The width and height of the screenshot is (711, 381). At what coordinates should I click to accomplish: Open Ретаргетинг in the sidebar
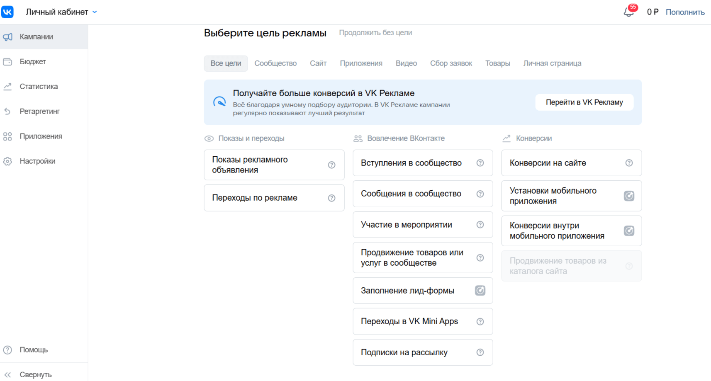tap(39, 112)
